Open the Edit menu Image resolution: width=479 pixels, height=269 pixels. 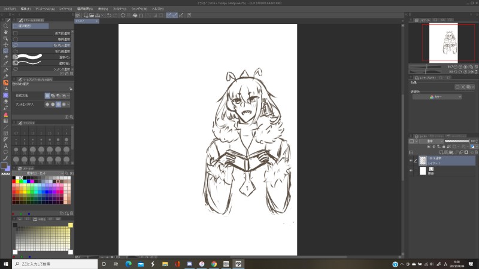coord(25,9)
